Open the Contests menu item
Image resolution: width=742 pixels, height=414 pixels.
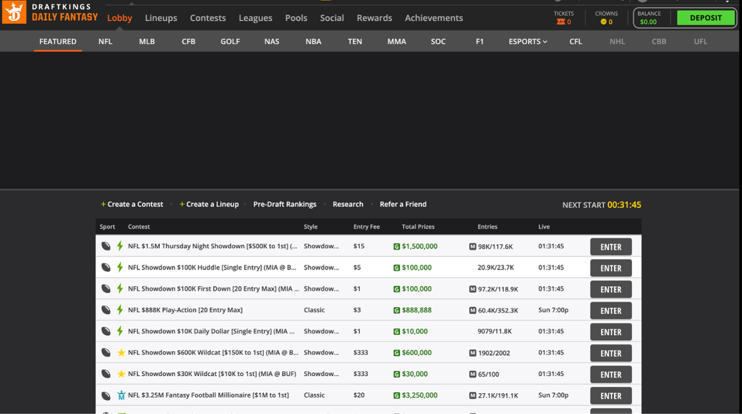208,18
